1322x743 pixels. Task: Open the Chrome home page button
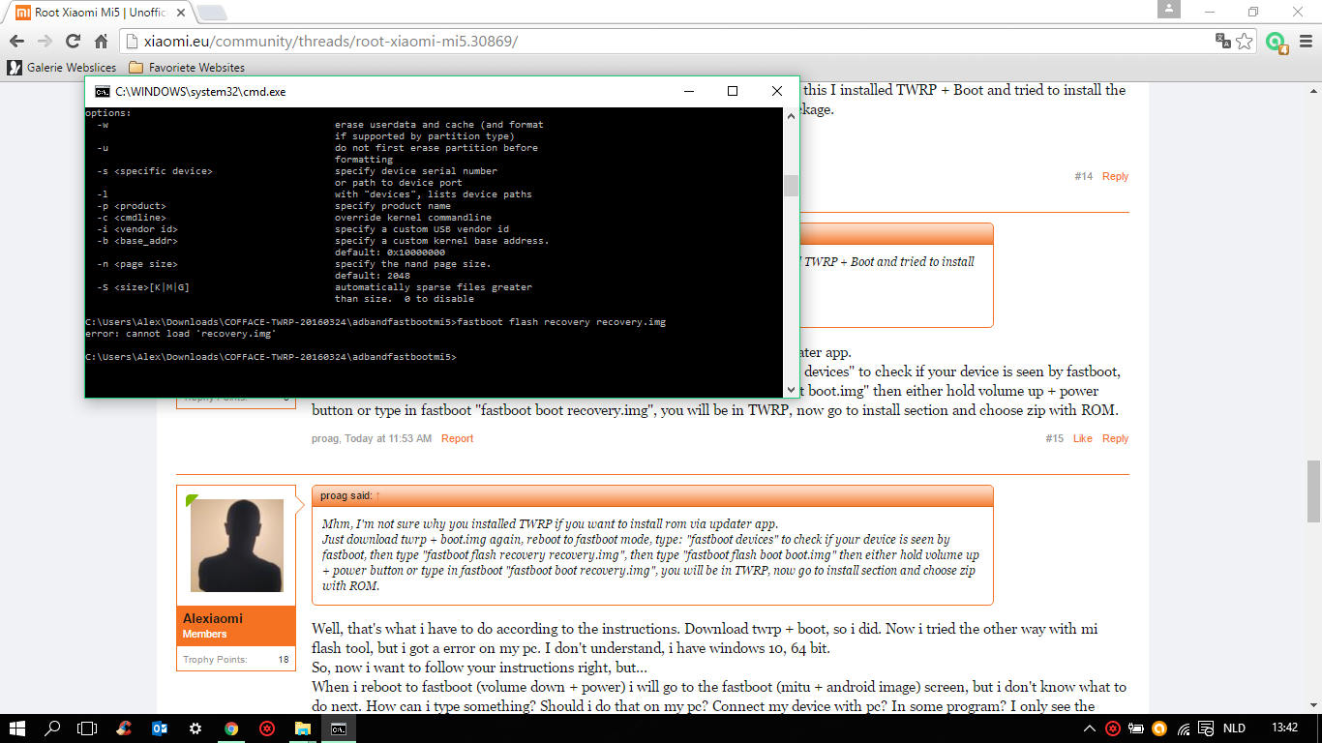coord(101,42)
